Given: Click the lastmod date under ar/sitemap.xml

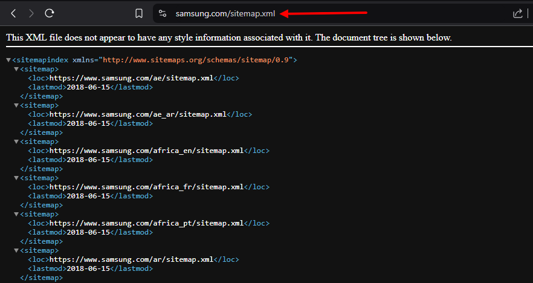Looking at the screenshot, I should (88, 268).
